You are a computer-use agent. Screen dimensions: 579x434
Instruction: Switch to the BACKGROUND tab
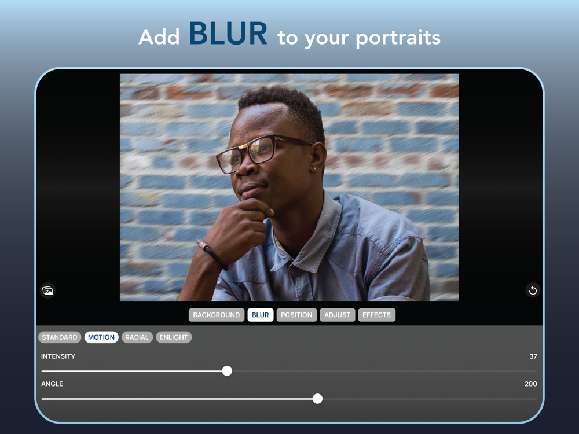click(217, 315)
